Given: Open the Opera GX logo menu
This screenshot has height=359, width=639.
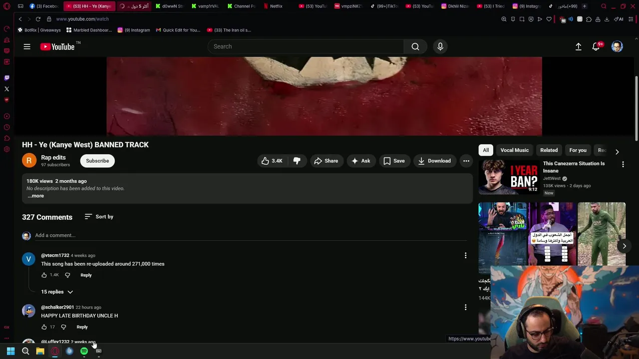Looking at the screenshot, I should (x=6, y=6).
